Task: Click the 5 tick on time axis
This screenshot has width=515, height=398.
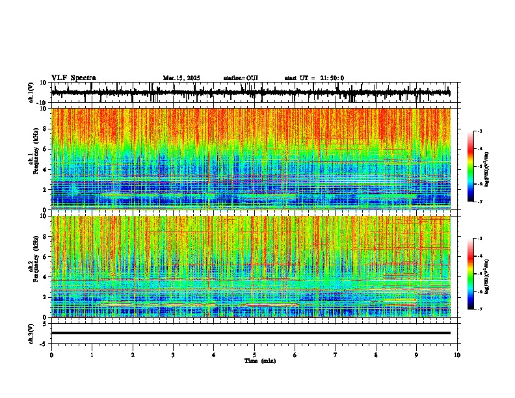Action: [x=254, y=355]
